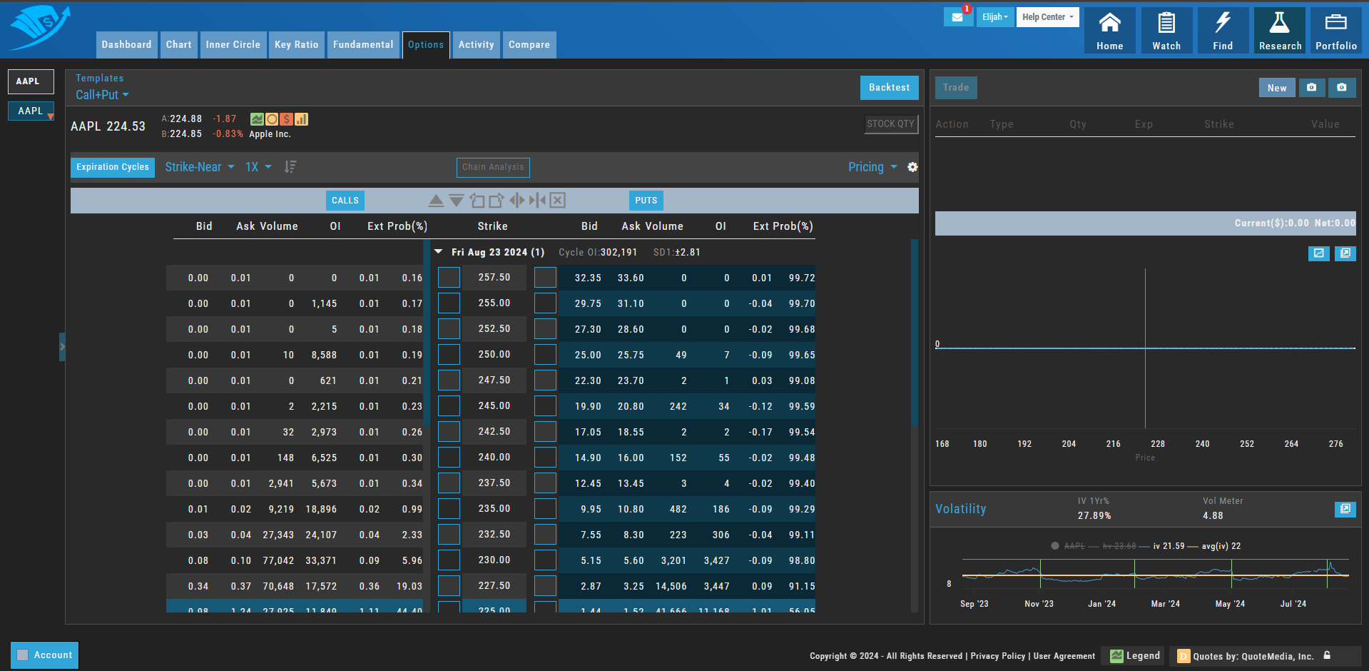
Task: Expand the collapsed left side panel arrow
Action: (x=62, y=347)
